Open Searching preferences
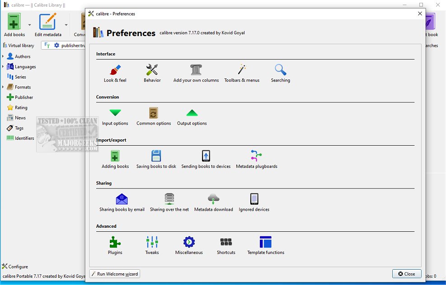Image resolution: width=446 pixels, height=285 pixels. coord(281,73)
